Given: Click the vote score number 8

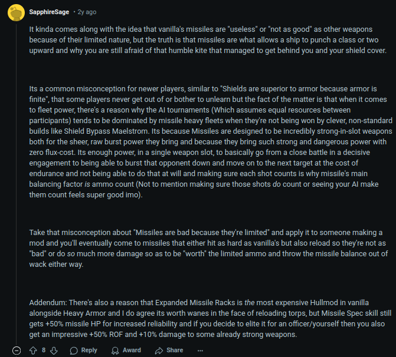Looking at the screenshot, I should click(x=44, y=350).
